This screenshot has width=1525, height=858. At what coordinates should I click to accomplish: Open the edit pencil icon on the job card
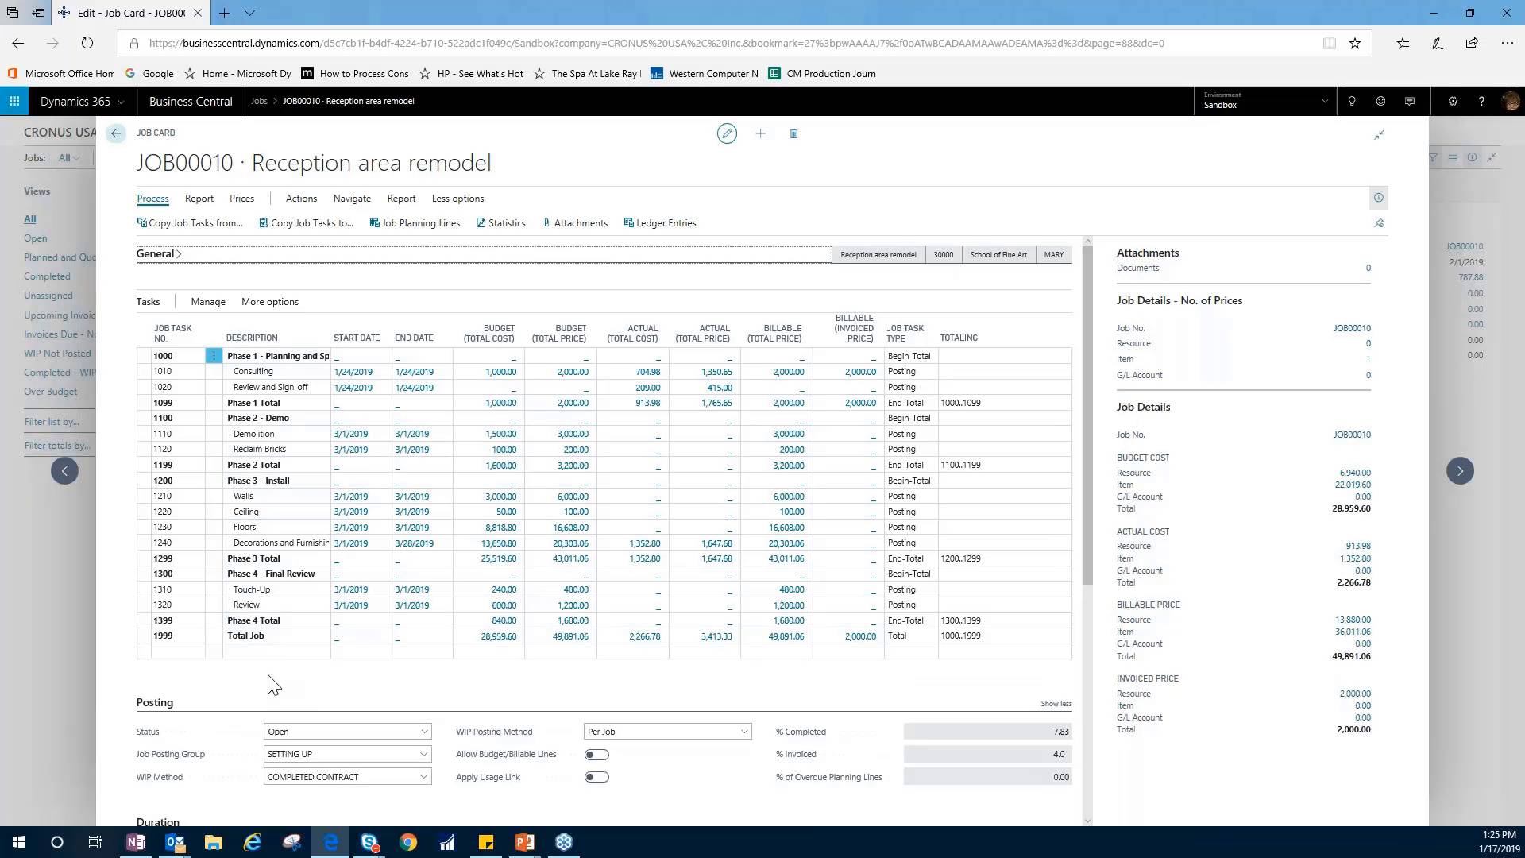727,133
